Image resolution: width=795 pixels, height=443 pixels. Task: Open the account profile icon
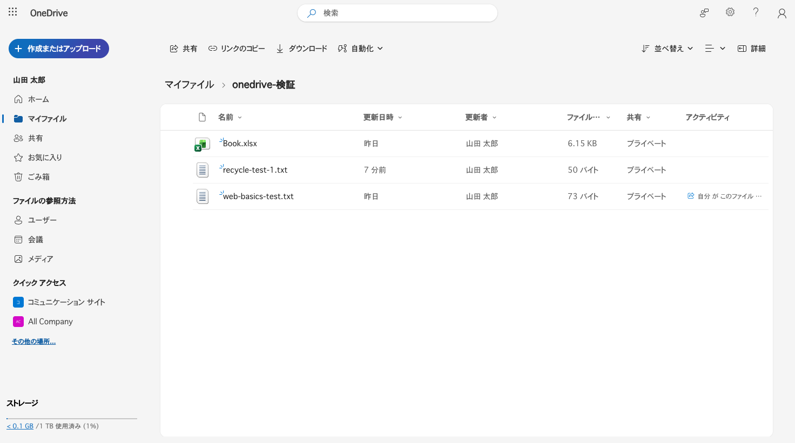click(781, 13)
